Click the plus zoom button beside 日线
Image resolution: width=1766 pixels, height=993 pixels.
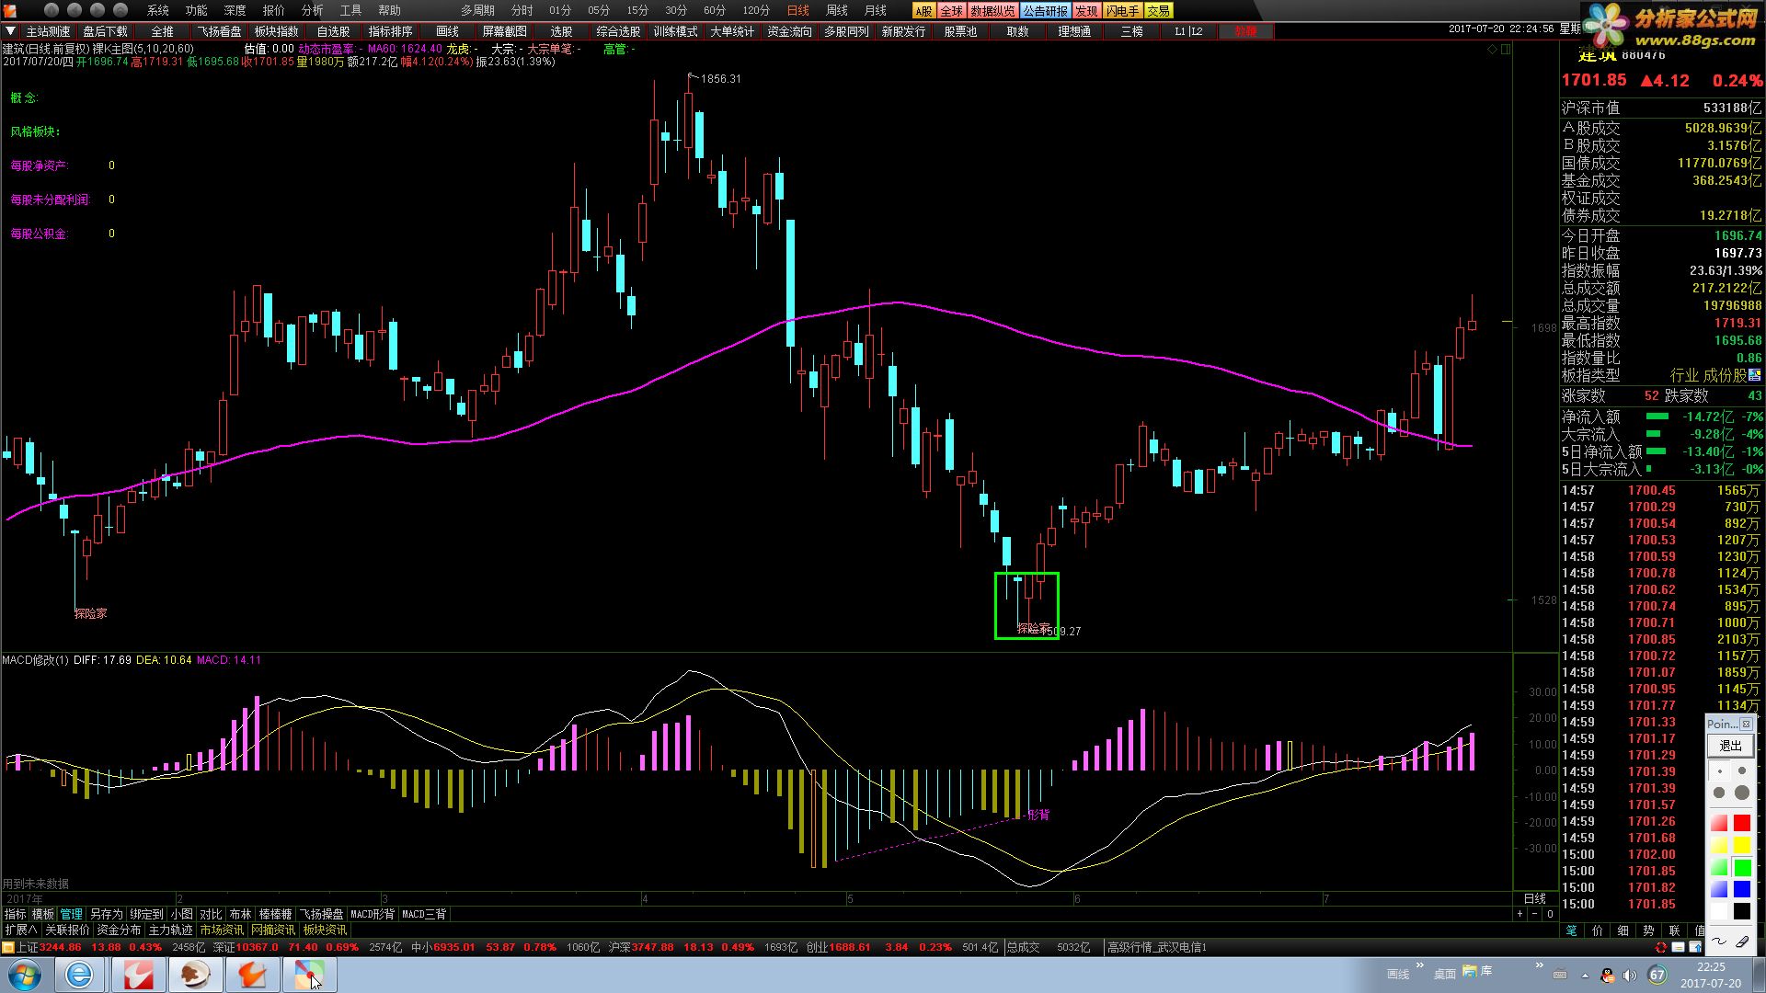[1519, 914]
